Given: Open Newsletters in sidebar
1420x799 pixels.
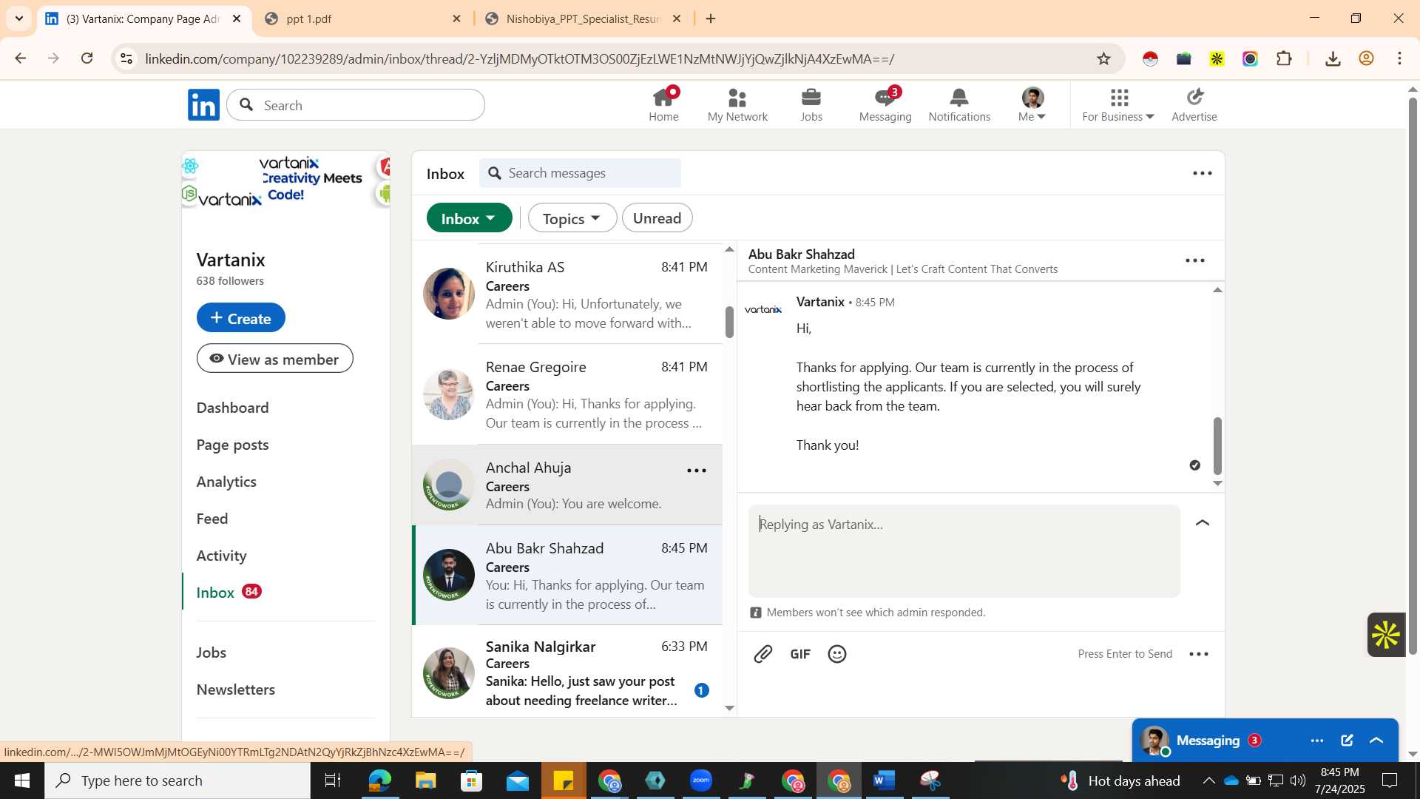Looking at the screenshot, I should (235, 690).
